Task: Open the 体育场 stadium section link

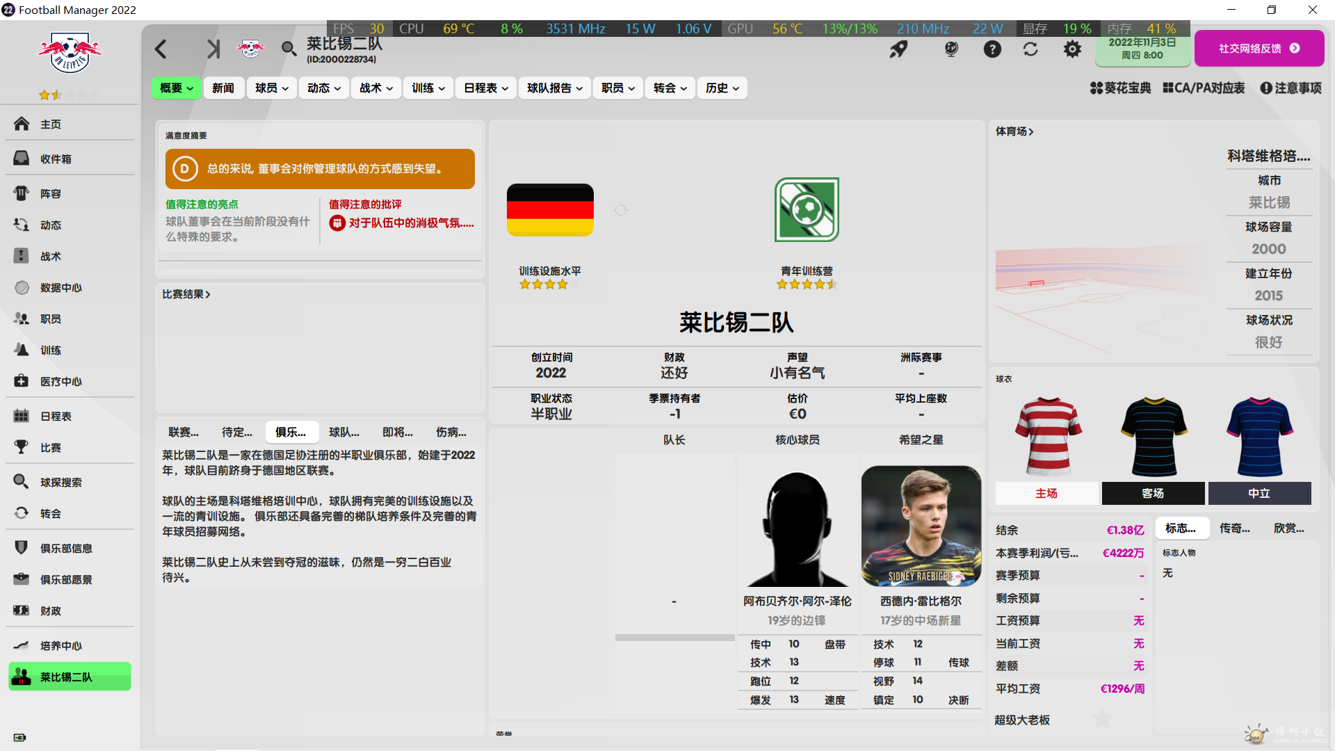Action: tap(1014, 131)
